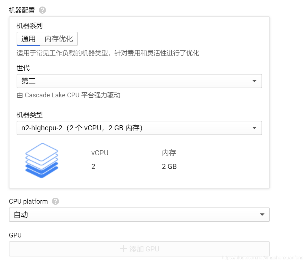Screen dimensions: 306x263
Task: Open the machine type dropdown showing n2-highcpu-2
Action: coord(139,128)
